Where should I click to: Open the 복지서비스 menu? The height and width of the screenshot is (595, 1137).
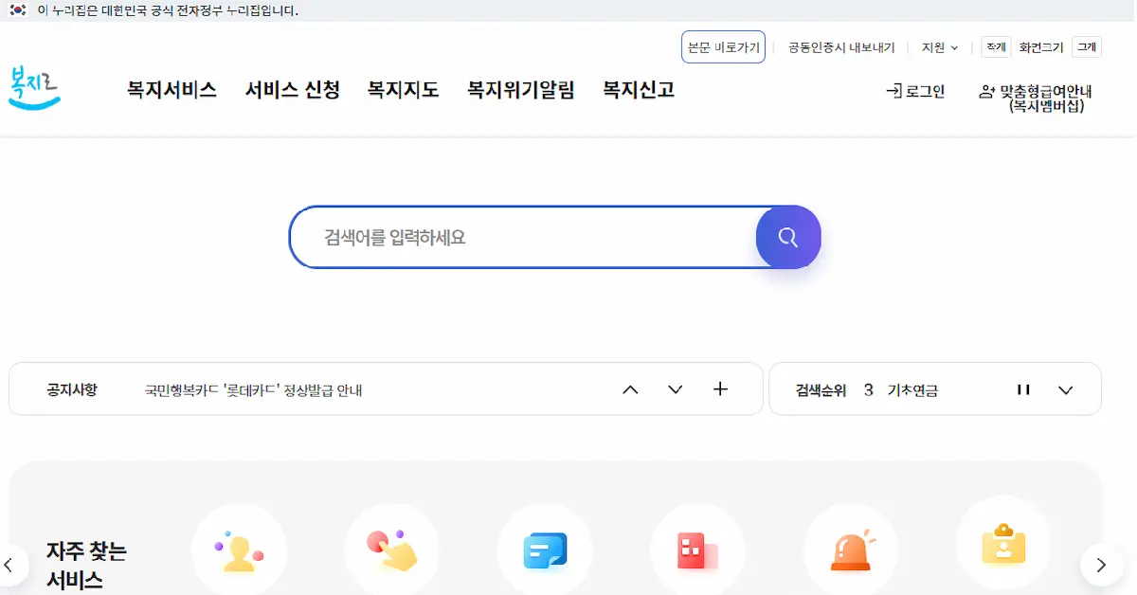[172, 90]
